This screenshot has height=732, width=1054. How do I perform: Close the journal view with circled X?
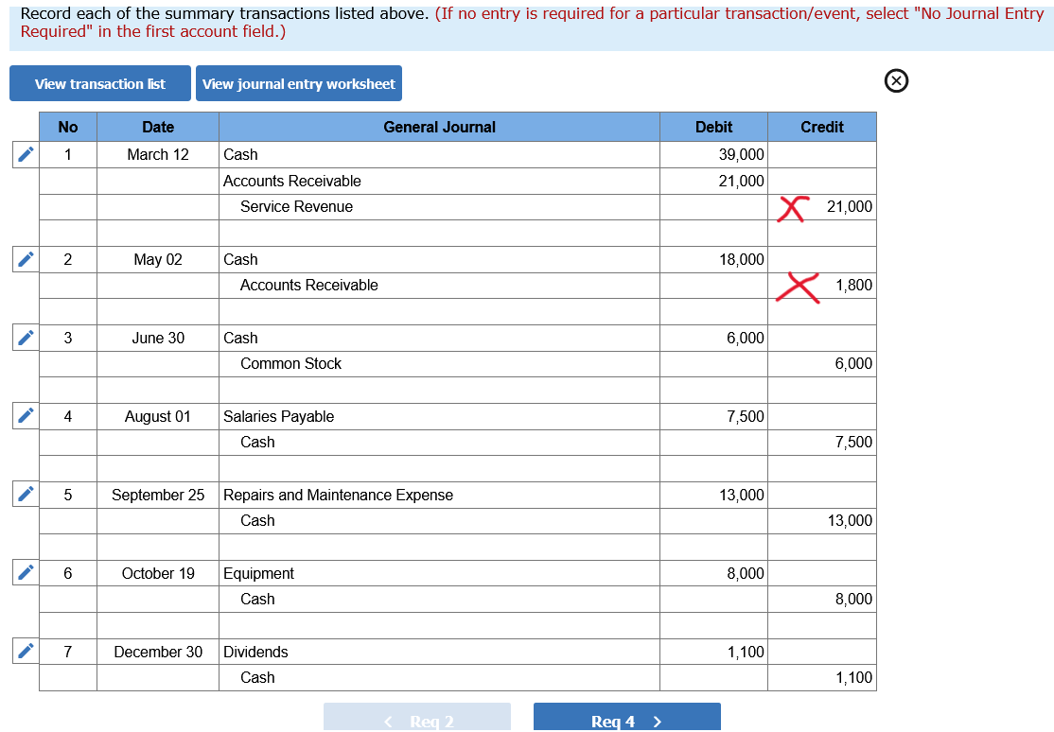[x=896, y=80]
